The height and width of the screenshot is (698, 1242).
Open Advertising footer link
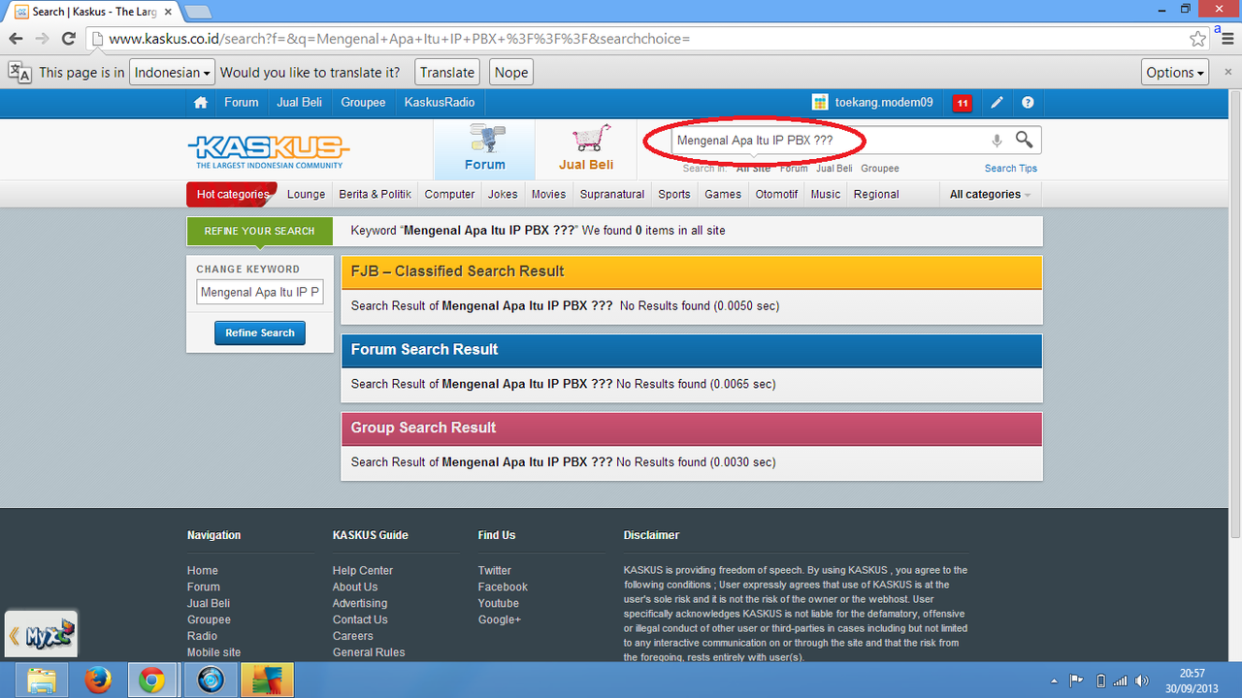[360, 603]
